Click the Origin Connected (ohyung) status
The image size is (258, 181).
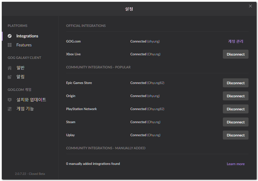tap(145, 96)
